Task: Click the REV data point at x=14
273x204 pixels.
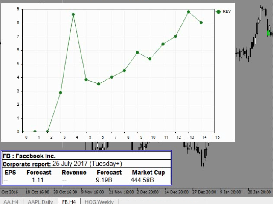Action: point(201,23)
